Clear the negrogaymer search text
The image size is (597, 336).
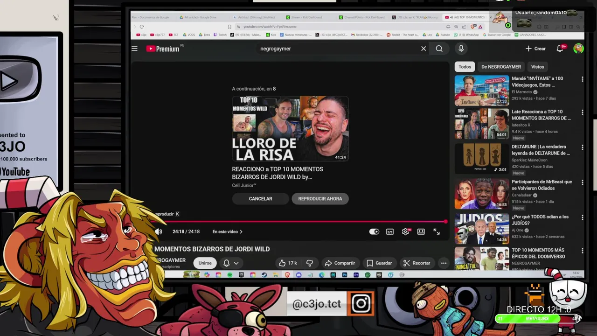[423, 49]
